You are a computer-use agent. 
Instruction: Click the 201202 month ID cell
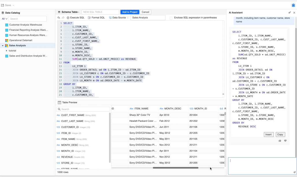(203, 121)
